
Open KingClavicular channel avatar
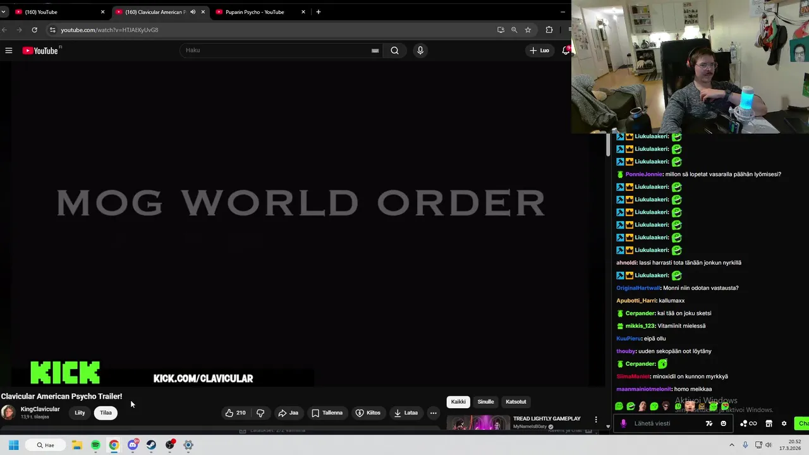point(8,413)
